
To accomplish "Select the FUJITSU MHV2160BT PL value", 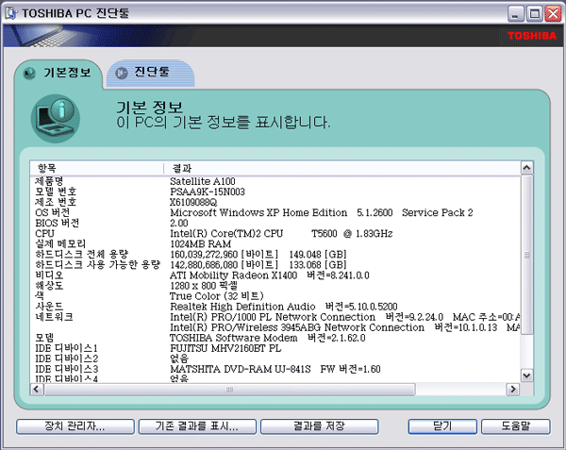I will [225, 349].
